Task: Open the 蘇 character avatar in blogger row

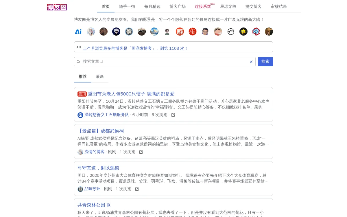Action: [x=129, y=32]
